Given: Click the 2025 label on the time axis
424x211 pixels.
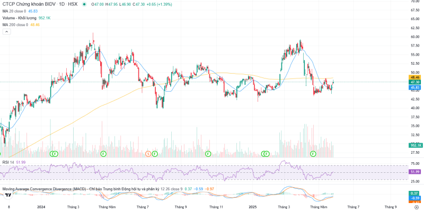Looking at the screenshot, I should [253, 207].
